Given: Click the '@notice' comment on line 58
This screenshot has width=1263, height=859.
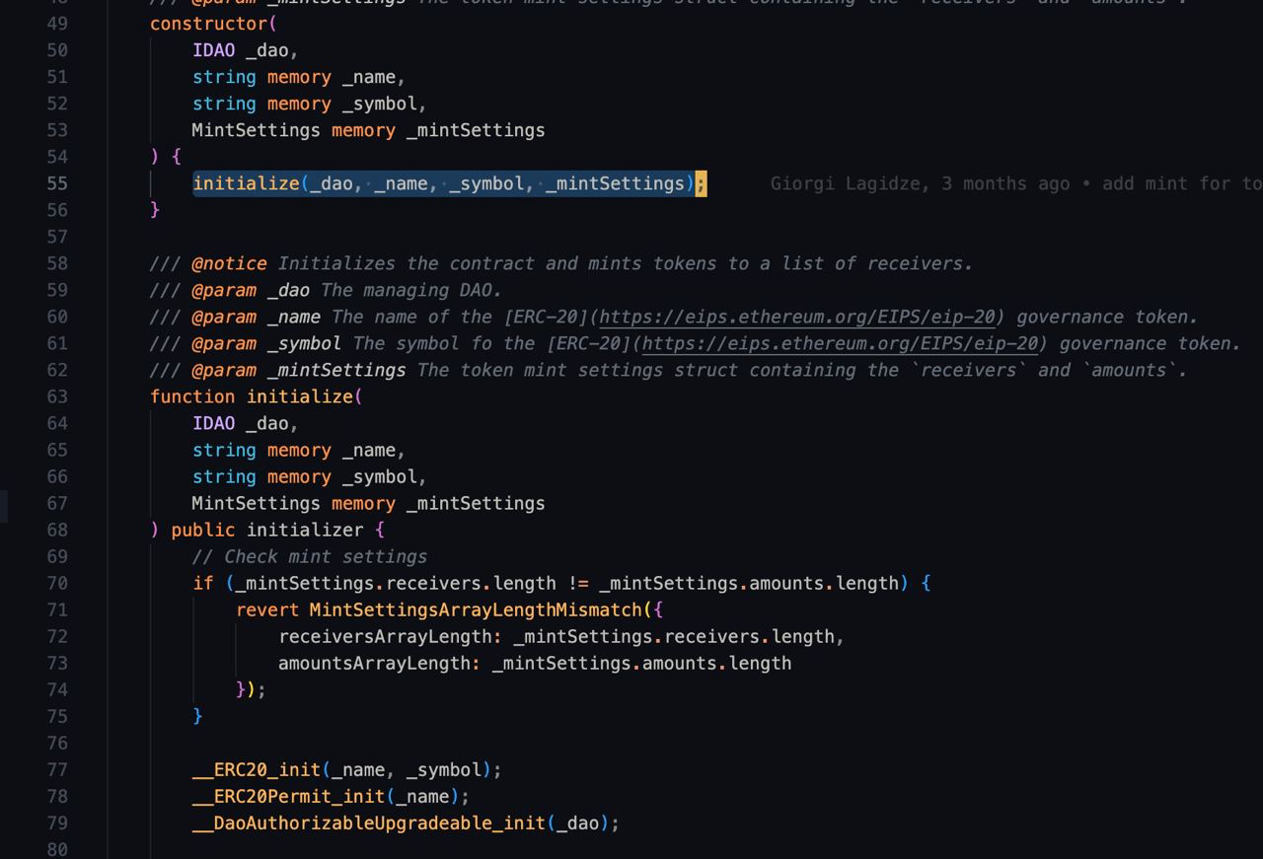Looking at the screenshot, I should pos(229,263).
